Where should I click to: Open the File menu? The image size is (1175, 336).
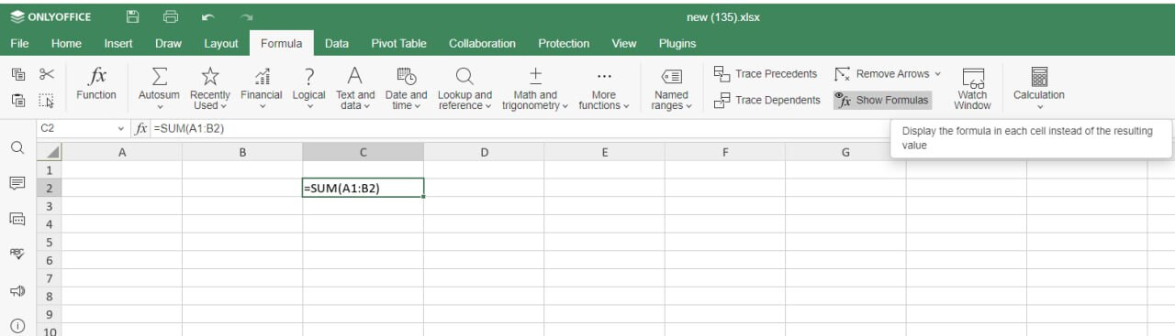click(x=19, y=43)
